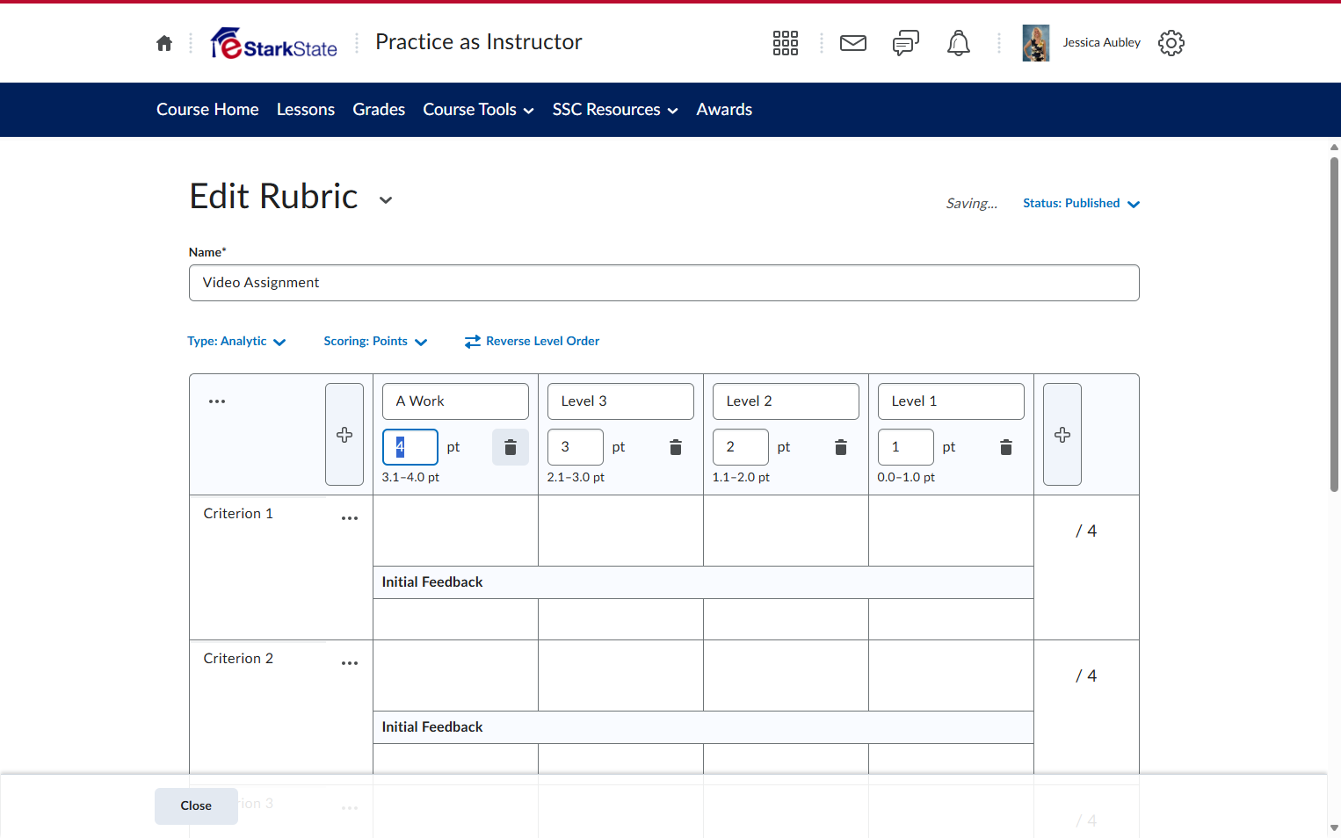Open the Scoring: Points dropdown

coord(375,342)
